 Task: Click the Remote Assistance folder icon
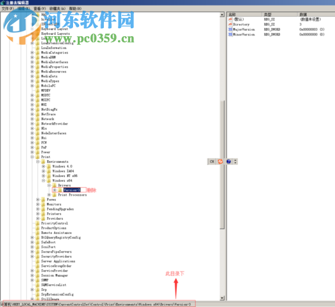38,233
